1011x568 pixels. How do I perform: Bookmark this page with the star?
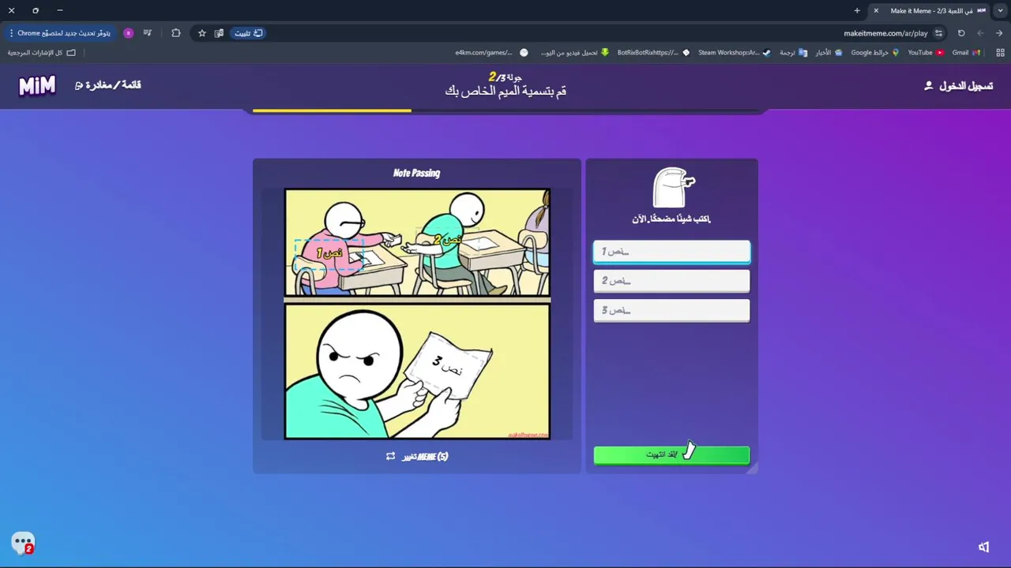[202, 33]
